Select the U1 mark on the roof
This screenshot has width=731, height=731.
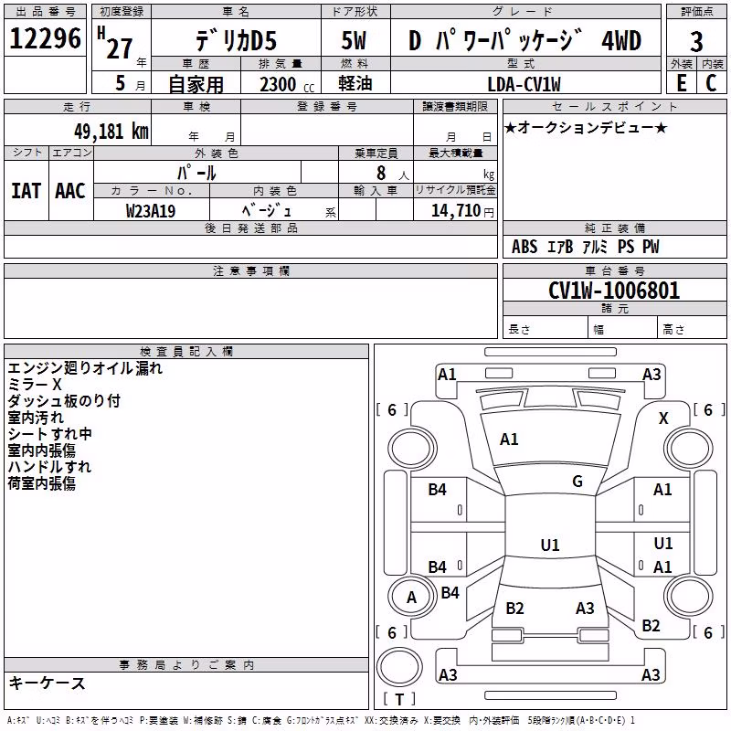(x=550, y=545)
